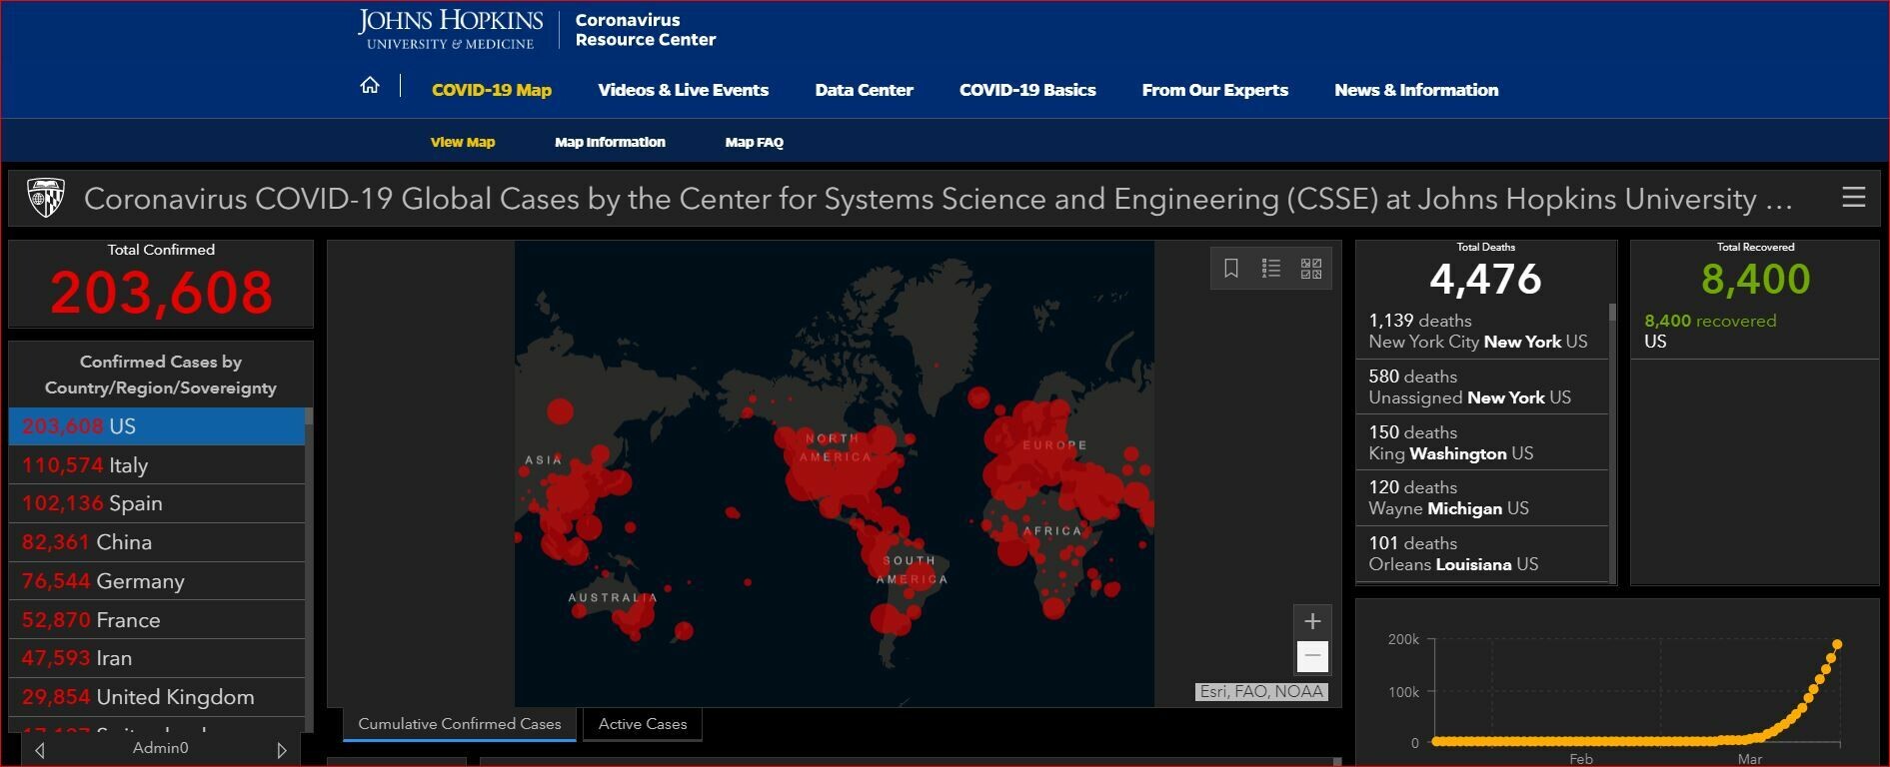Open News & Information menu
This screenshot has width=1890, height=767.
1416,90
